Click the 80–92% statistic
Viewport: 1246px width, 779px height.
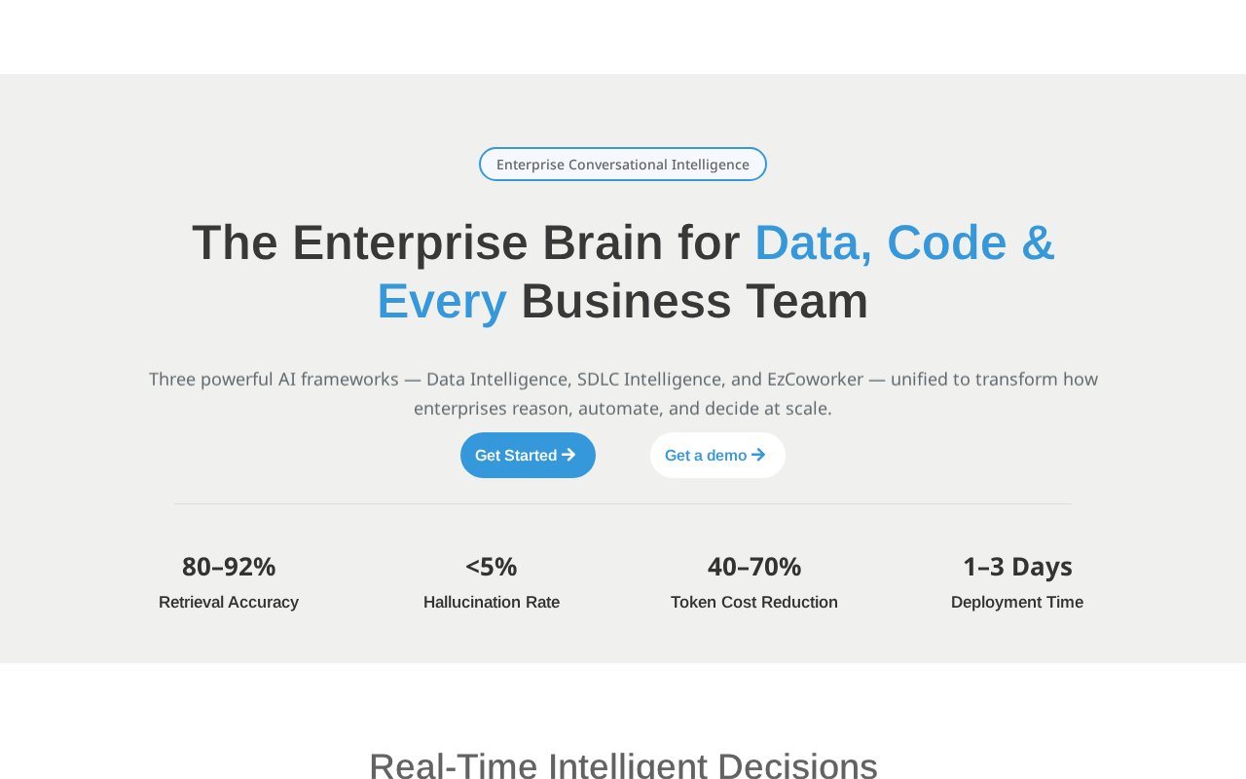click(x=229, y=566)
